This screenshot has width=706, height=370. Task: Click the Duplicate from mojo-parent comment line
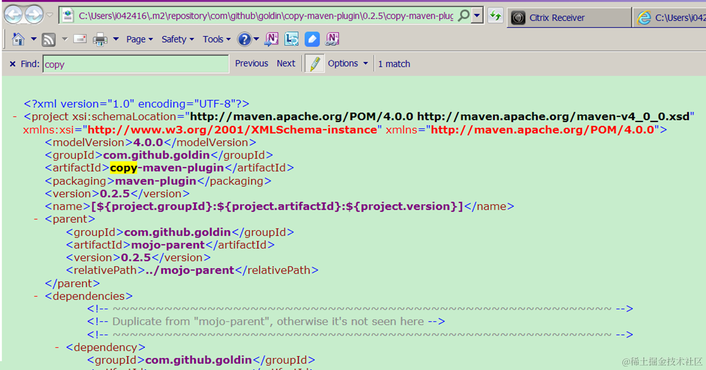point(266,321)
